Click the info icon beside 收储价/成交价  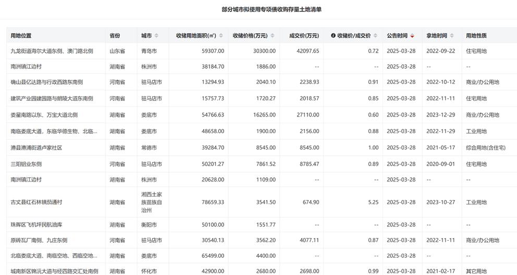pos(334,36)
